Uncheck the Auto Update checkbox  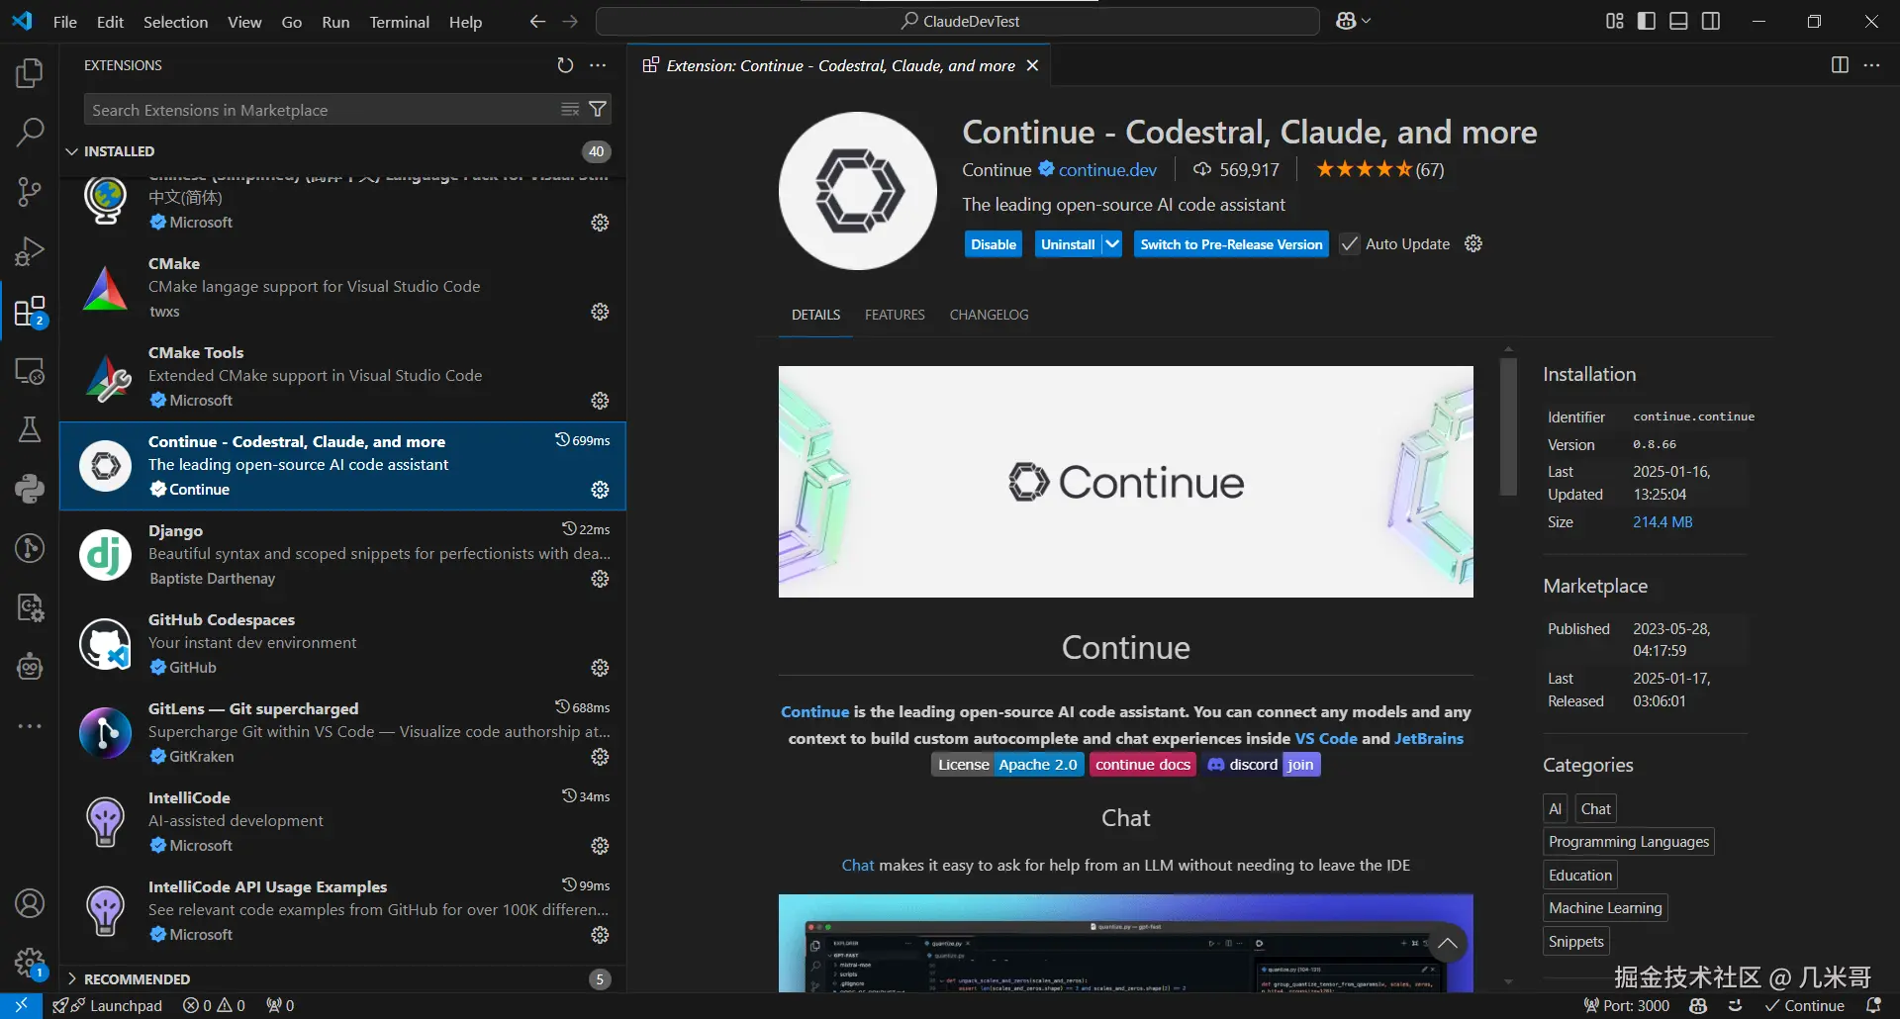coord(1349,243)
